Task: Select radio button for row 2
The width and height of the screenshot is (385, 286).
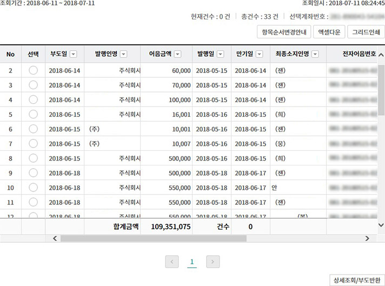Action: [33, 70]
